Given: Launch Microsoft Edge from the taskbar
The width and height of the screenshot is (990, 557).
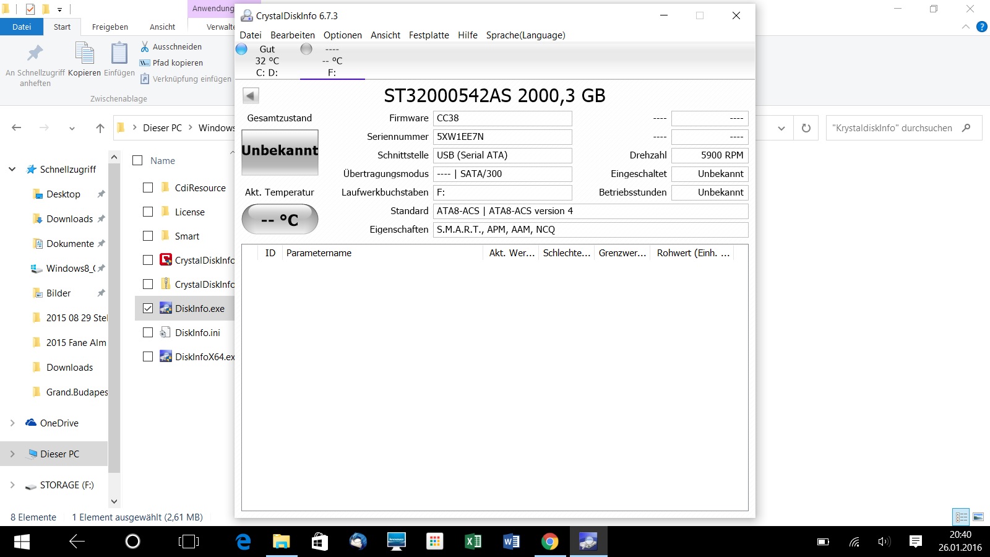Looking at the screenshot, I should coord(244,542).
